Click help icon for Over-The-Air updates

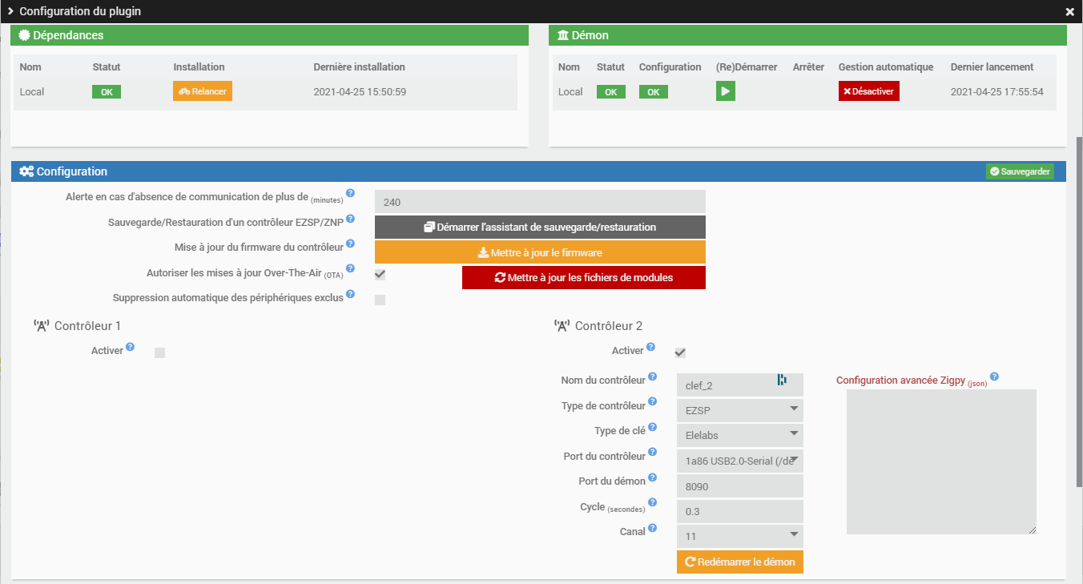[350, 268]
